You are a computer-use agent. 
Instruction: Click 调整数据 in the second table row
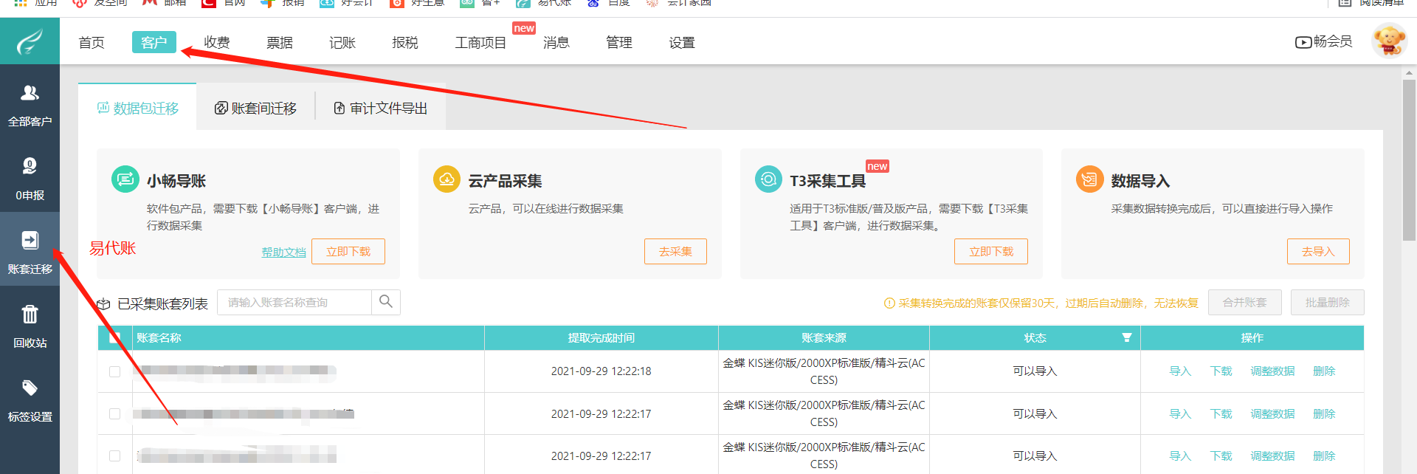pos(1272,413)
